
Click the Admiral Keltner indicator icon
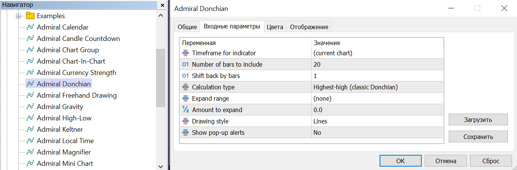tap(30, 129)
